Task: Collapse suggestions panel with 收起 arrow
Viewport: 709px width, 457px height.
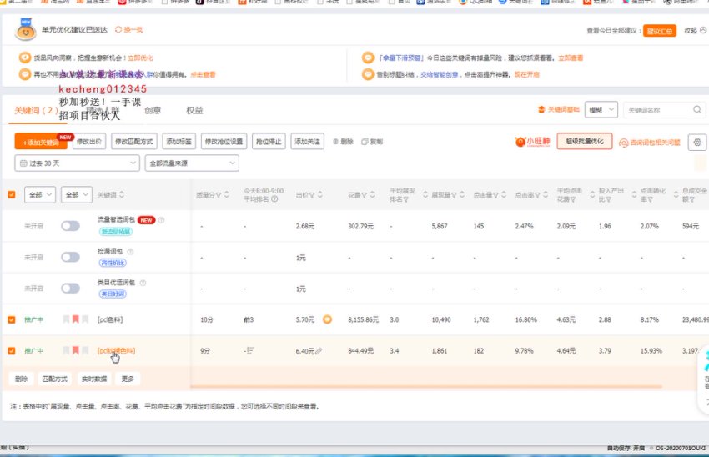Action: click(x=695, y=31)
